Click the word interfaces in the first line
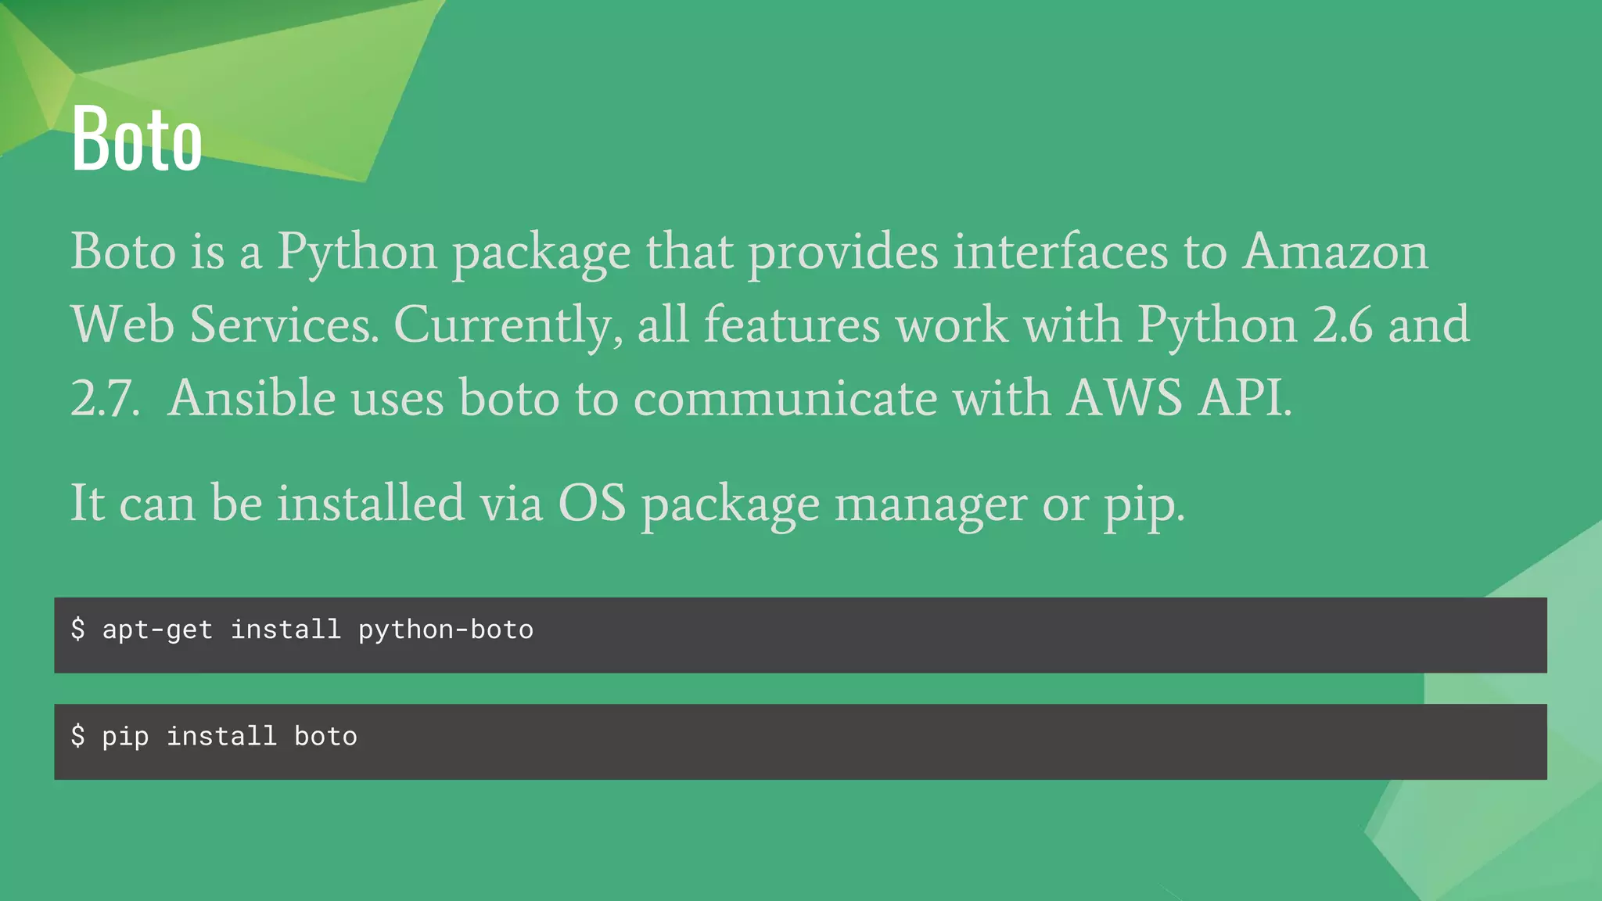The height and width of the screenshot is (901, 1602). coord(1060,253)
